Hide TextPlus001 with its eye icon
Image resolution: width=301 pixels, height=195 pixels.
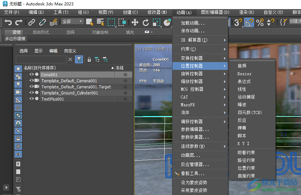coord(32,99)
